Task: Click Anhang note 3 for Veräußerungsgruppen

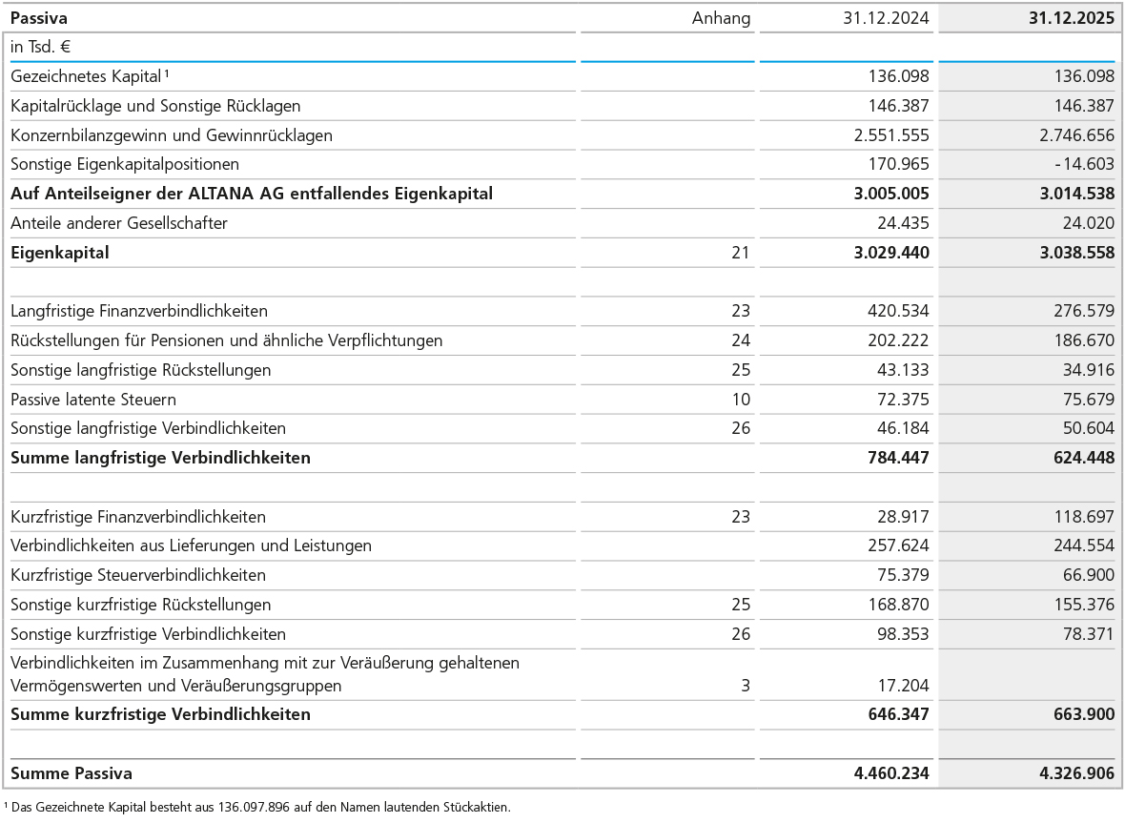Action: coord(746,686)
